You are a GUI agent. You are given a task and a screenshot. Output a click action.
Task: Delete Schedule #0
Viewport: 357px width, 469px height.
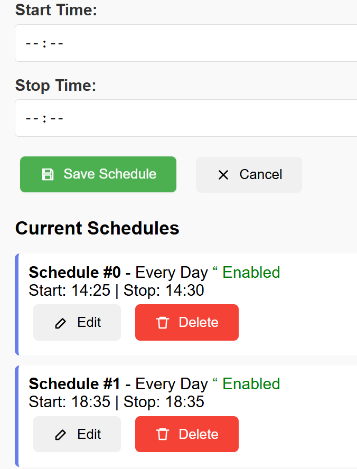[187, 322]
